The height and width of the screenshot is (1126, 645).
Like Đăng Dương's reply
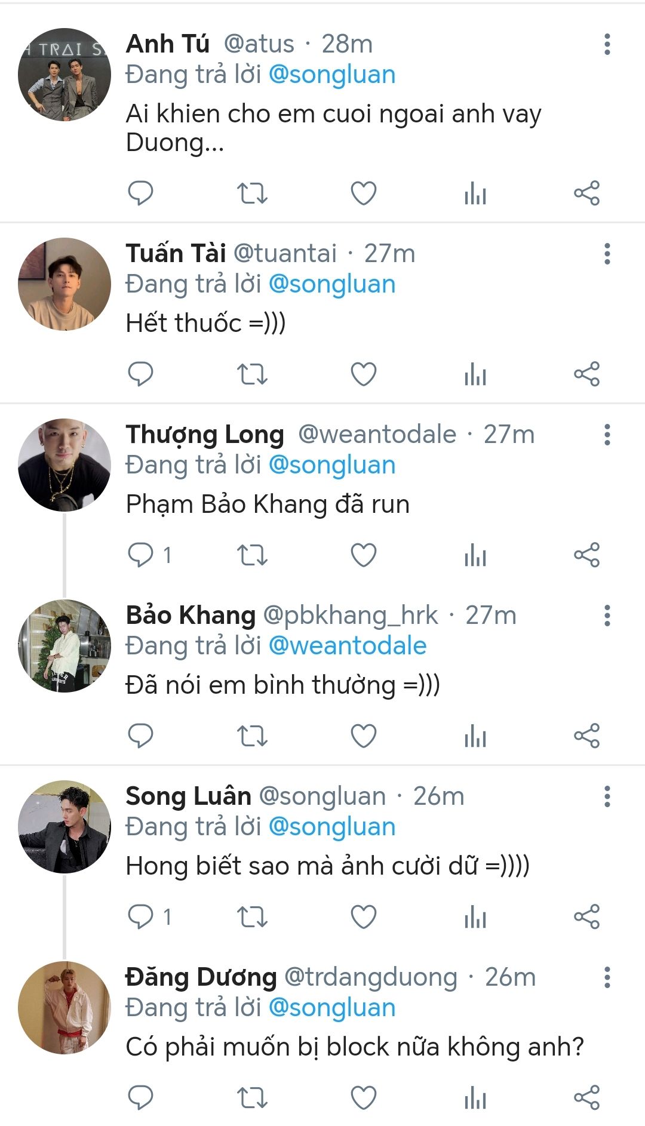click(363, 1097)
